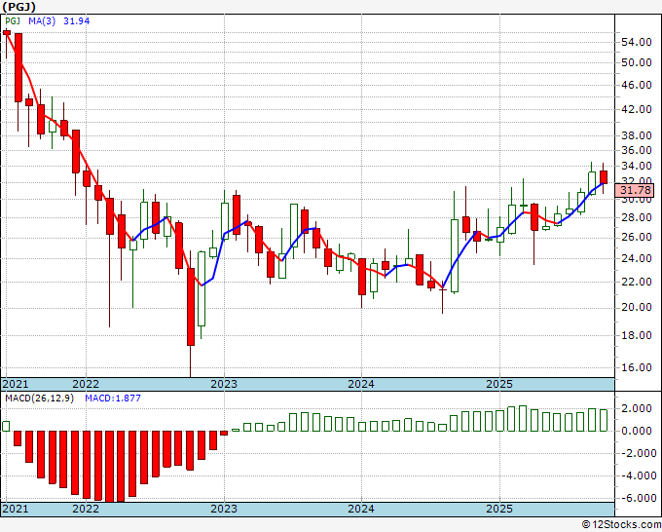Click the PGJ legend label

click(13, 20)
